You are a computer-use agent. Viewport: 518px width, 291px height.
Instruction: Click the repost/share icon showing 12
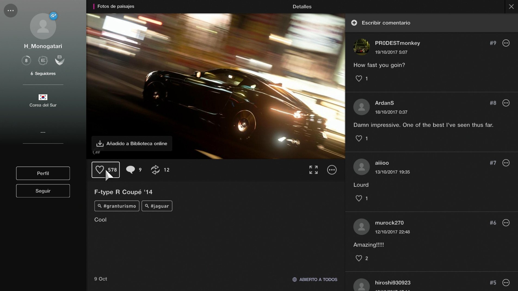point(155,169)
